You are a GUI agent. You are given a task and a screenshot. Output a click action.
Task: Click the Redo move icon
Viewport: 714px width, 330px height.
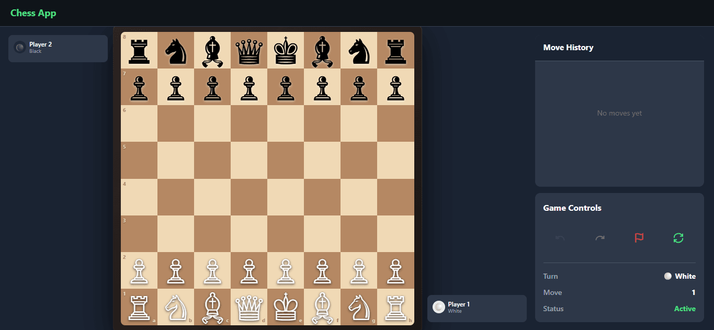pos(599,238)
